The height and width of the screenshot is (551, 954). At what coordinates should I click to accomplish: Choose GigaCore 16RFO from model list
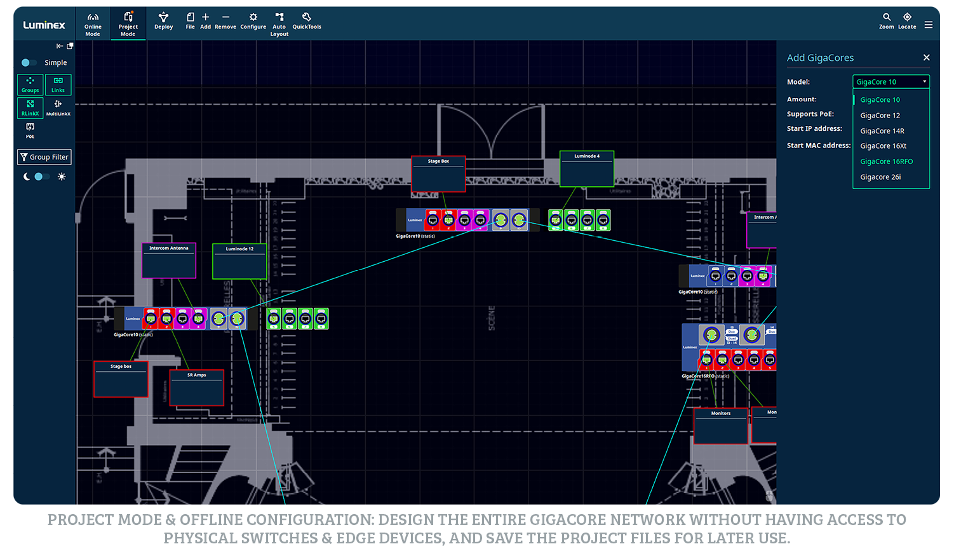(886, 161)
